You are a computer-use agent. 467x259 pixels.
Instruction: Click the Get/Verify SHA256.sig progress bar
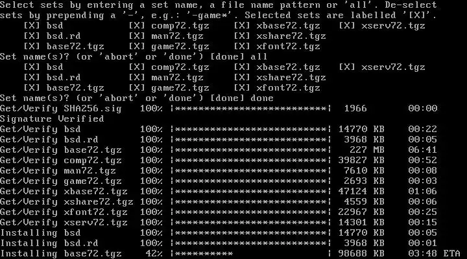tap(250, 108)
